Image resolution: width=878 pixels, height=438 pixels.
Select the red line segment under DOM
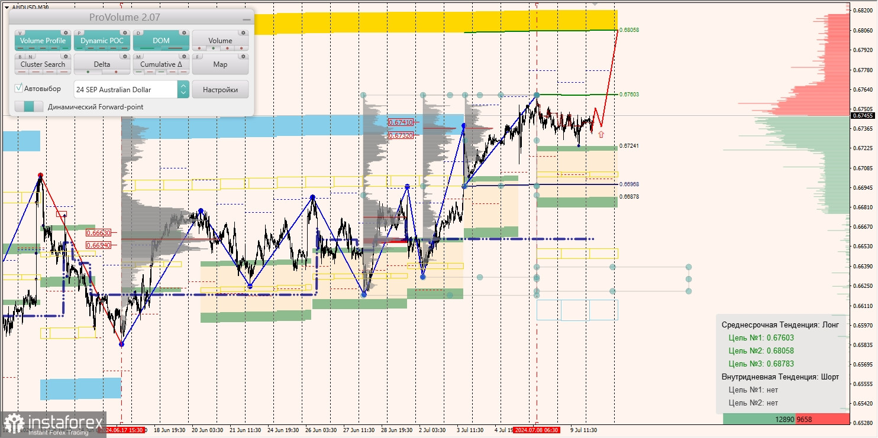pos(175,48)
